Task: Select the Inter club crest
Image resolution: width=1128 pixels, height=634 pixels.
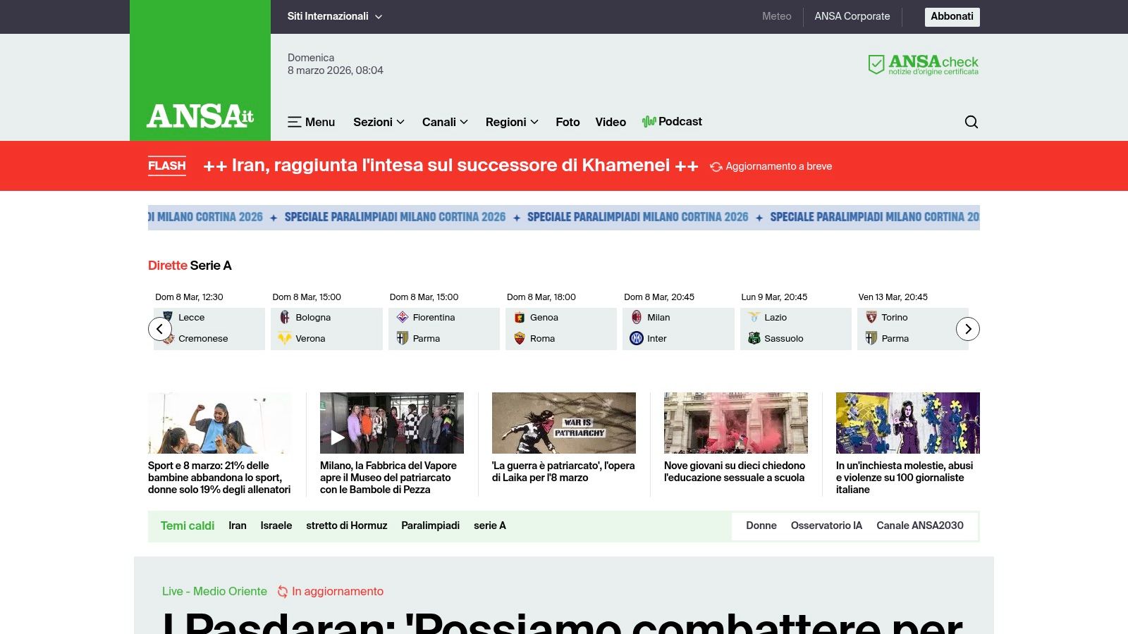Action: pyautogui.click(x=637, y=338)
